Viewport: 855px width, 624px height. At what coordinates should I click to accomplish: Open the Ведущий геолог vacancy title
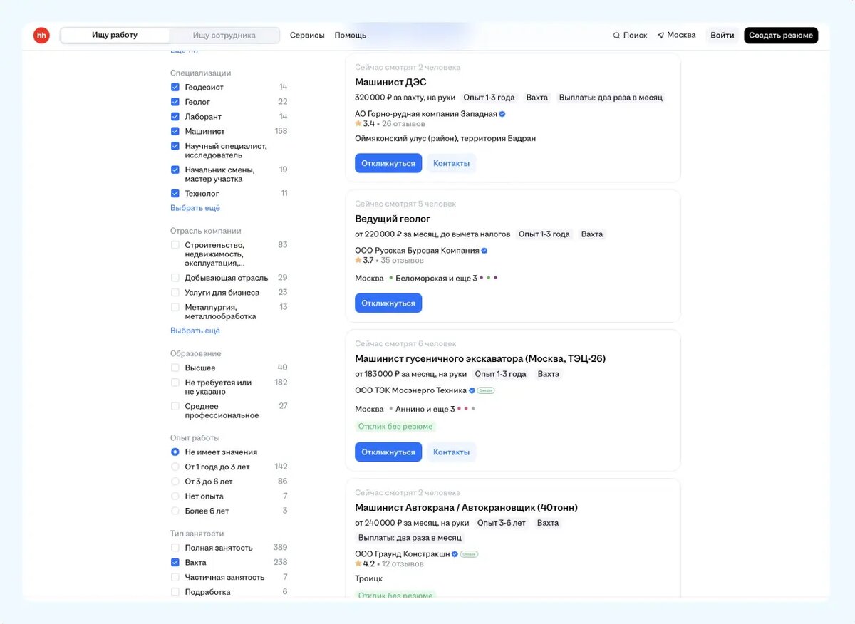pyautogui.click(x=393, y=219)
